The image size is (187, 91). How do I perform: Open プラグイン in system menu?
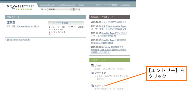pyautogui.click(x=100, y=73)
